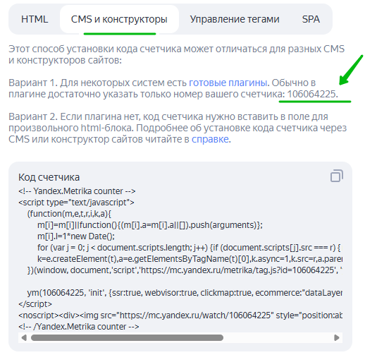This screenshot has width=377, height=355.
Task: Click the right scrollbar arrow of code box
Action: point(337,337)
